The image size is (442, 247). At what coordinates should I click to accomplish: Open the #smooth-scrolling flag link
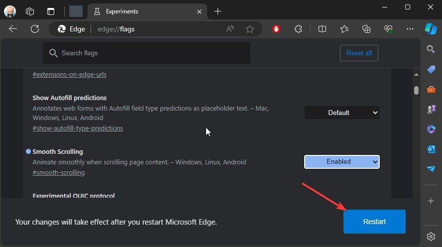58,173
